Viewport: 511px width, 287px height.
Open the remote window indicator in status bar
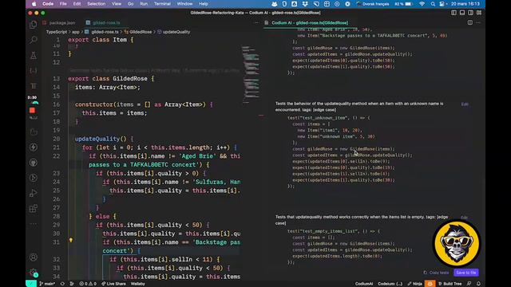click(x=31, y=284)
